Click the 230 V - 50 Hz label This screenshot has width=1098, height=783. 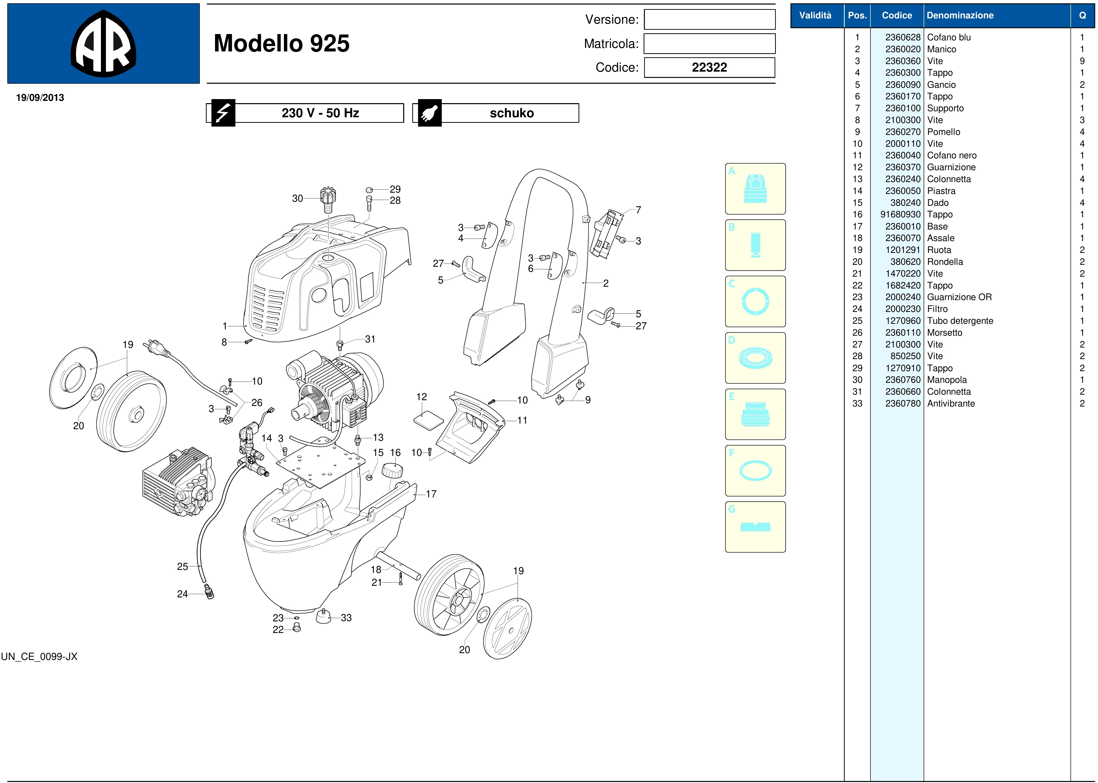click(320, 113)
